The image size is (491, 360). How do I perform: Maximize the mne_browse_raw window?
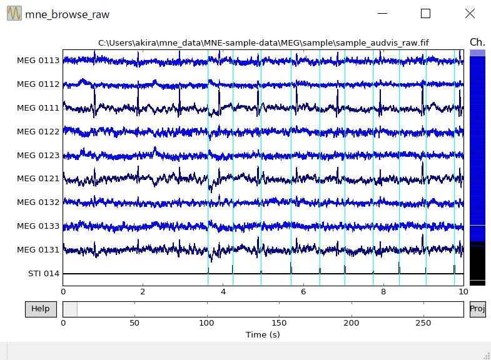tap(426, 14)
